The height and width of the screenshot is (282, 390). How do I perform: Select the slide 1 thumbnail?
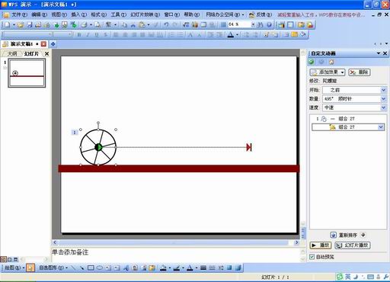[x=27, y=73]
